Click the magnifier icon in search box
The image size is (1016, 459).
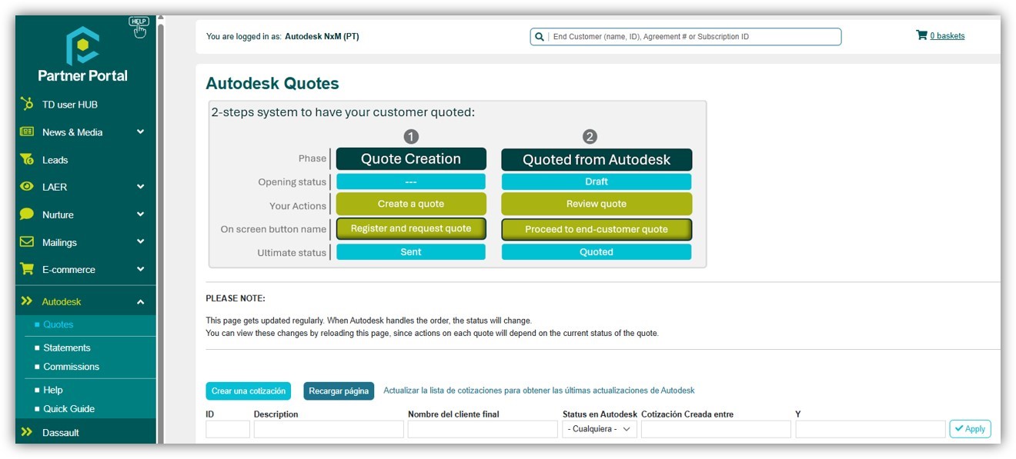[x=540, y=36]
